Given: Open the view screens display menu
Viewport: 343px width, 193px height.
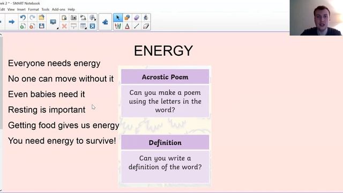Looking at the screenshot, I should point(53,22).
